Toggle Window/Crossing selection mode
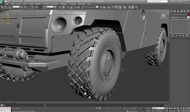 pos(32,7)
